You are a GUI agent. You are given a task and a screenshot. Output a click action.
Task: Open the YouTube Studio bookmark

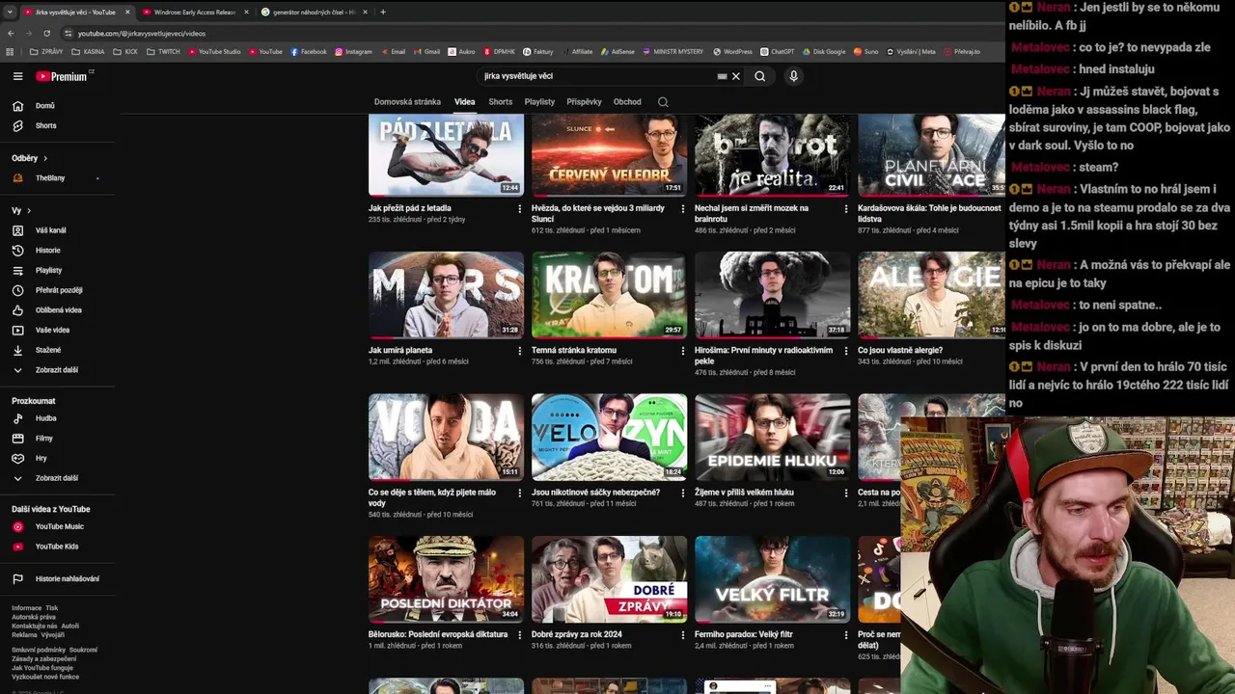pos(213,51)
